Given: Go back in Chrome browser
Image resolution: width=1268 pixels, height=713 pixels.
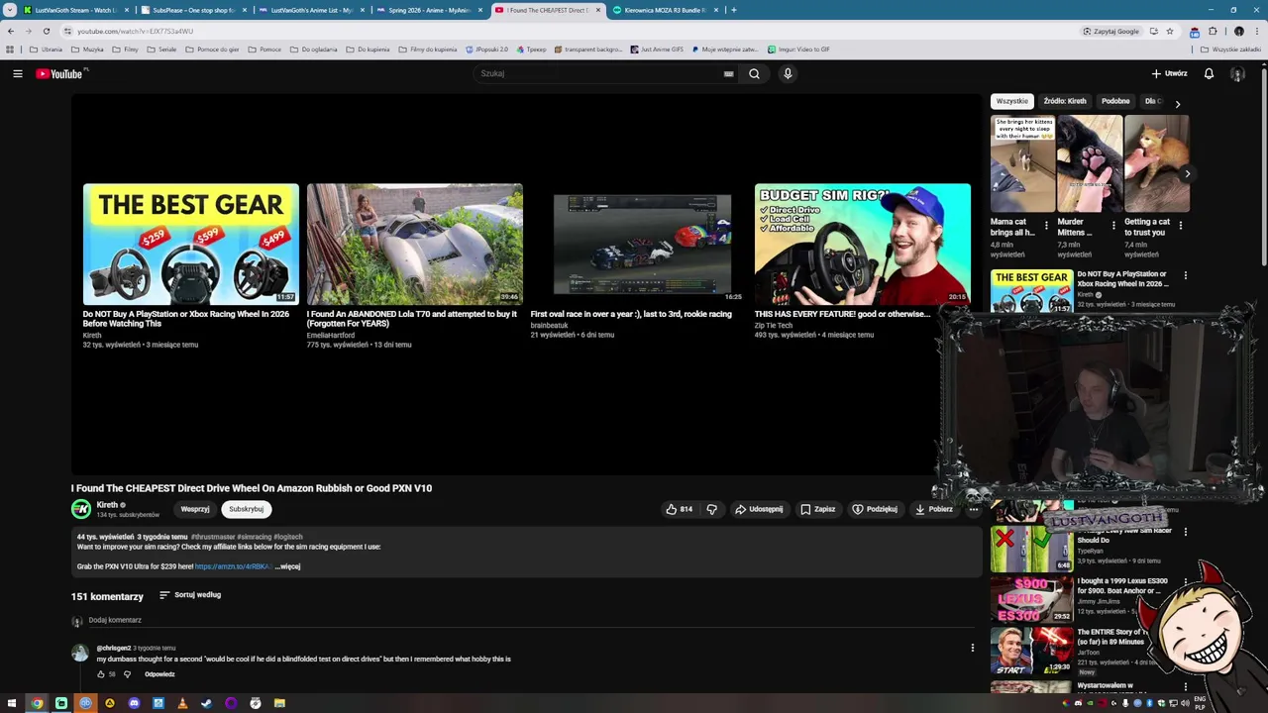Looking at the screenshot, I should pyautogui.click(x=11, y=31).
